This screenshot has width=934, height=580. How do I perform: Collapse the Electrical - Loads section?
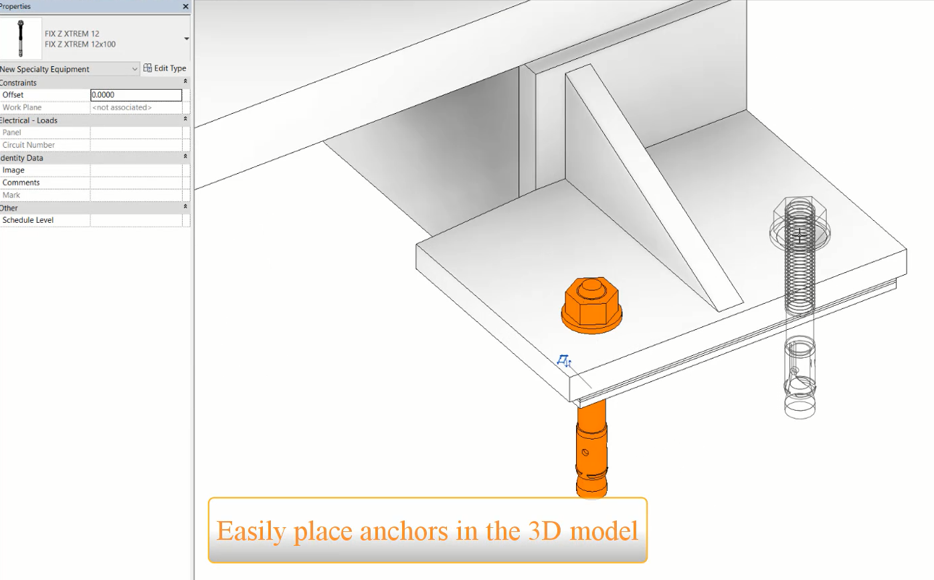tap(186, 120)
